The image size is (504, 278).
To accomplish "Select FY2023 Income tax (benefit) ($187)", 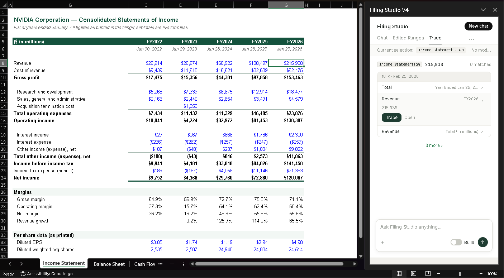I will coord(181,171).
